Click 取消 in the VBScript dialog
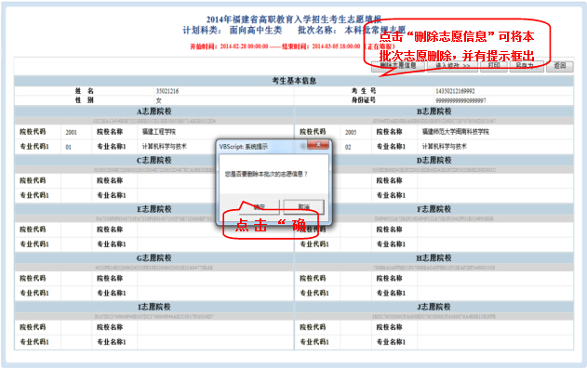587x368 pixels. click(x=303, y=206)
